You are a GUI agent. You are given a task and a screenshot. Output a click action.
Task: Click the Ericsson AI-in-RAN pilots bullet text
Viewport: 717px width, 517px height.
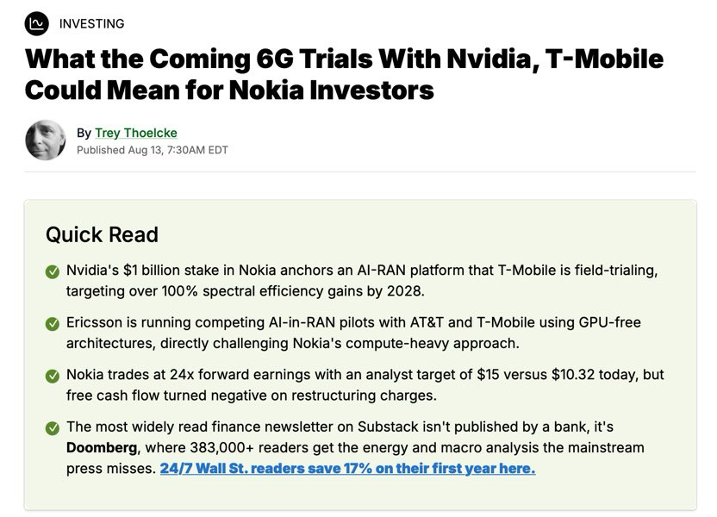click(353, 333)
